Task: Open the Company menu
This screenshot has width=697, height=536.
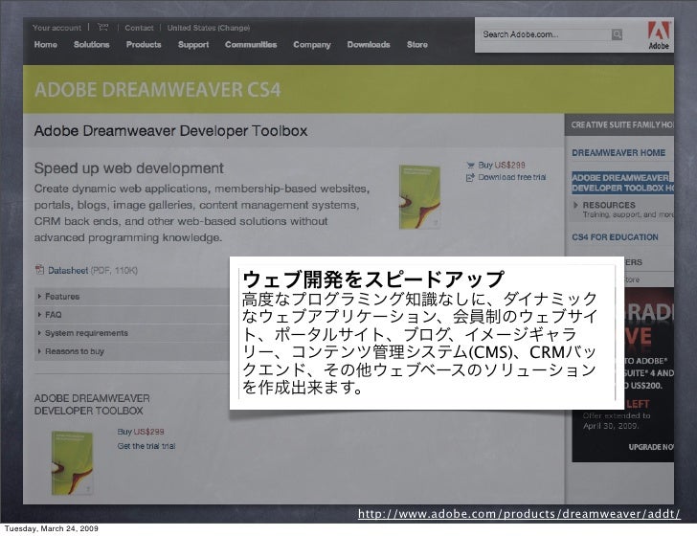Action: (312, 44)
